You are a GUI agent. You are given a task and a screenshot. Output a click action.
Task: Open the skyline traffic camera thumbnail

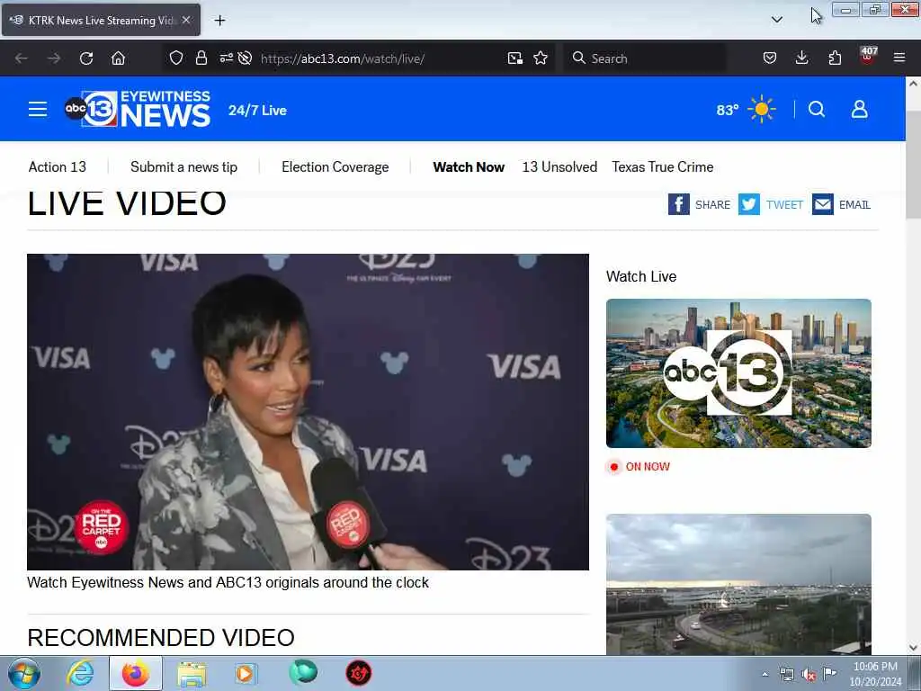tap(738, 584)
